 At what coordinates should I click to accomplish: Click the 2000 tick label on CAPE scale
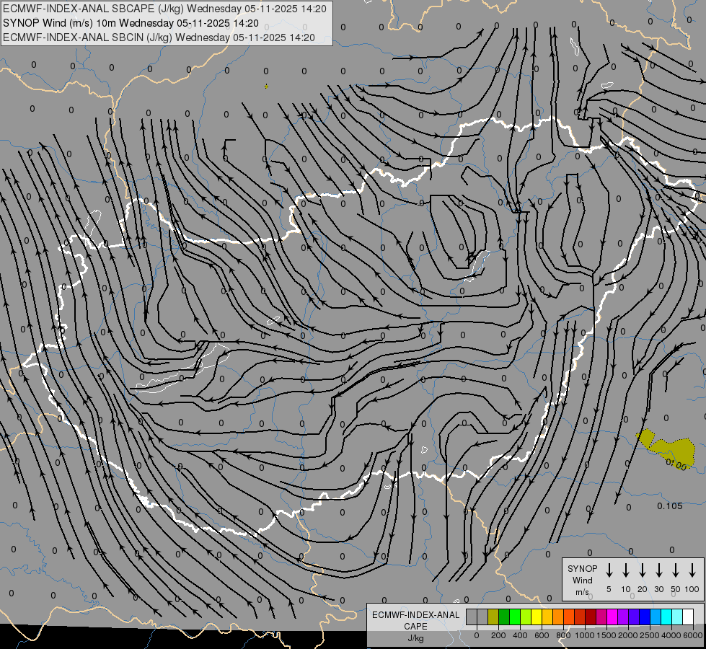pos(627,635)
